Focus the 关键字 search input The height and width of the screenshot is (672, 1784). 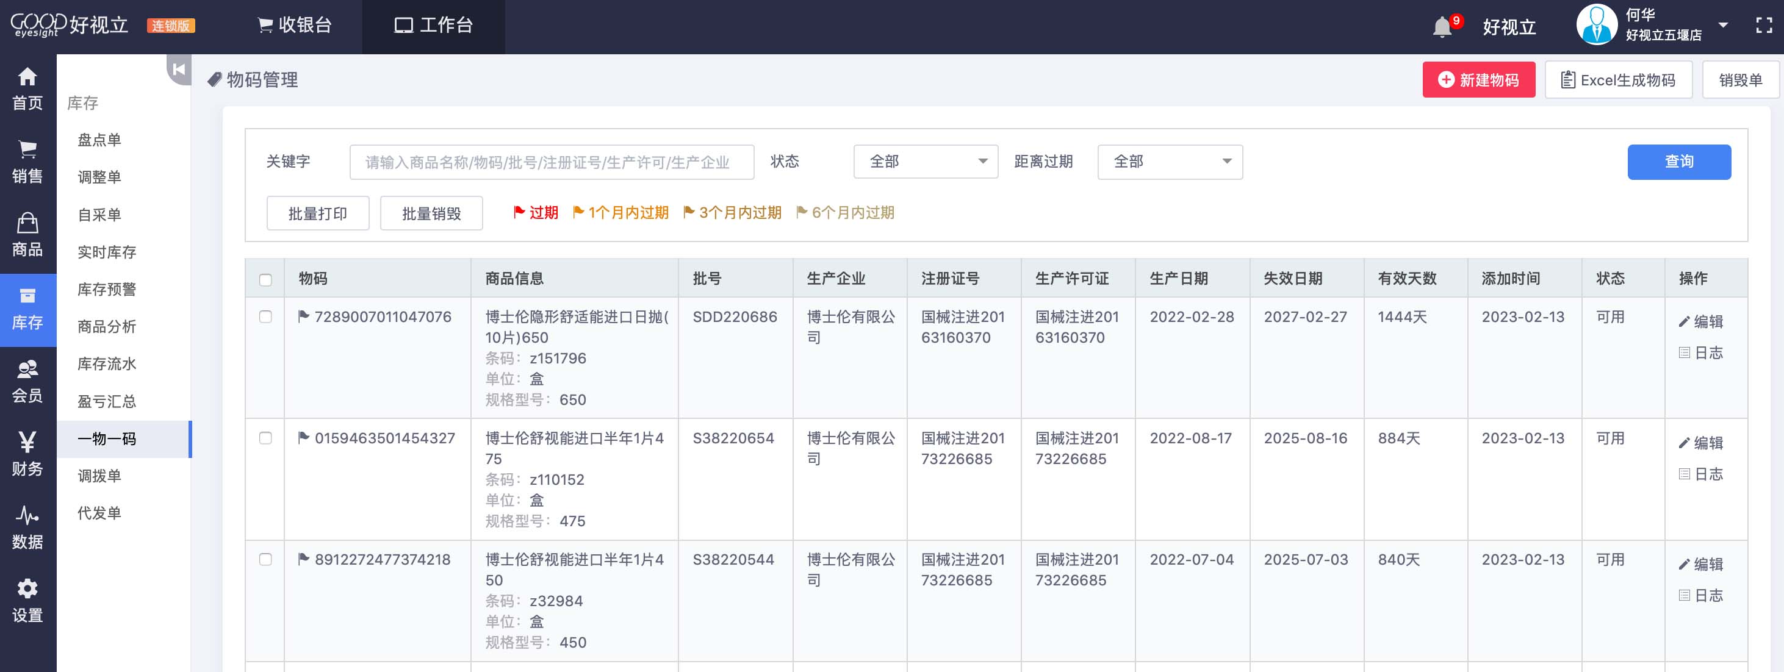[x=552, y=162]
